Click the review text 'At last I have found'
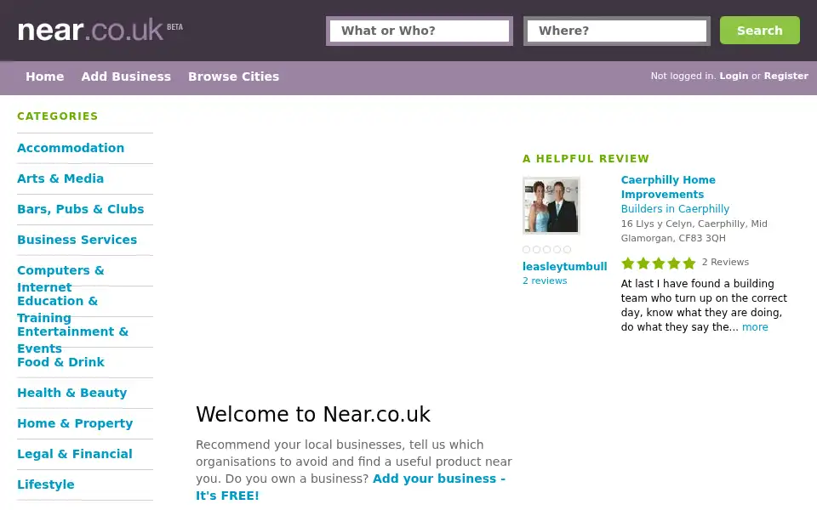The image size is (817, 510). coord(671,284)
